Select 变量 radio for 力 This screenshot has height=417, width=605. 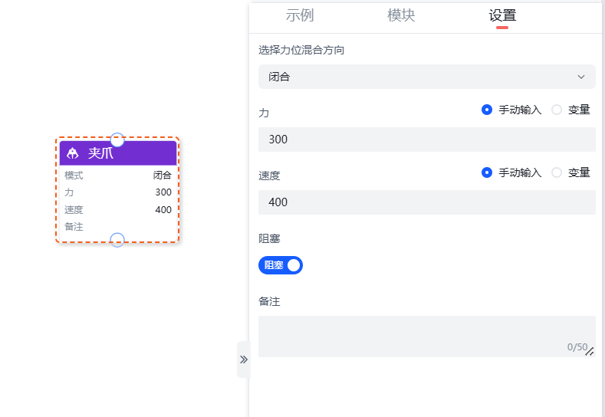pyautogui.click(x=557, y=110)
